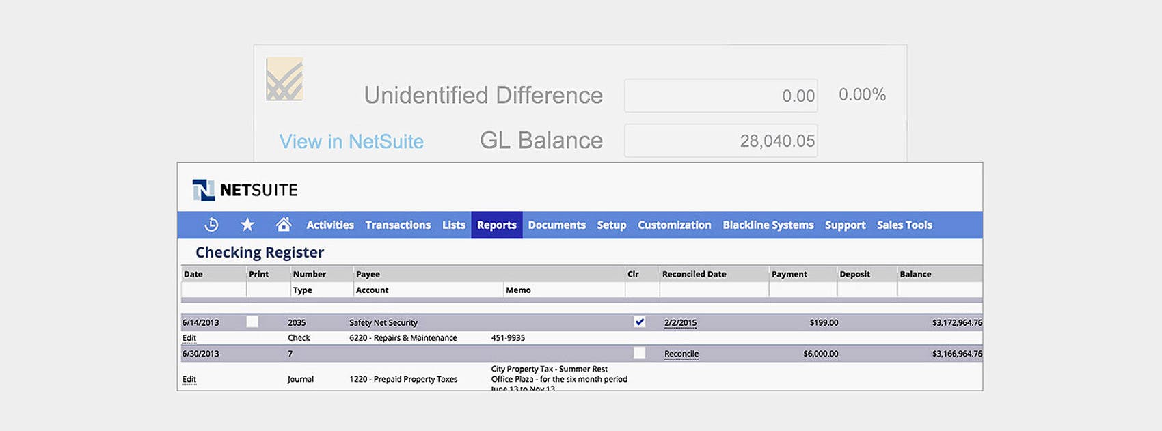Check the Clr box for the 6/30/2013 entry

click(639, 353)
